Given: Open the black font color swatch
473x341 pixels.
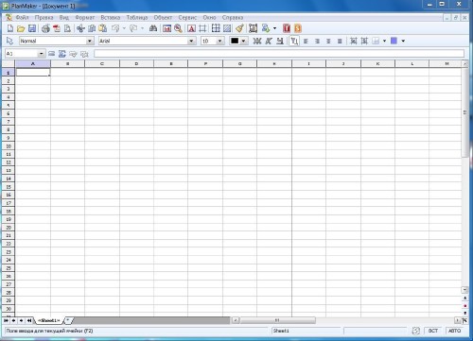Looking at the screenshot, I should [x=235, y=41].
